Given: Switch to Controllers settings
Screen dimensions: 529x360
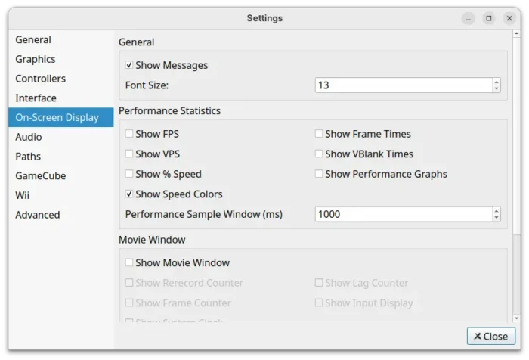Looking at the screenshot, I should [x=40, y=79].
